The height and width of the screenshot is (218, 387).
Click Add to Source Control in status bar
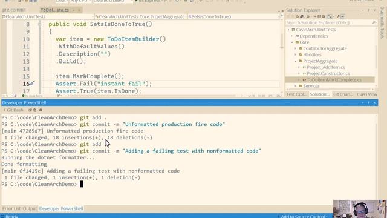[x=303, y=216]
